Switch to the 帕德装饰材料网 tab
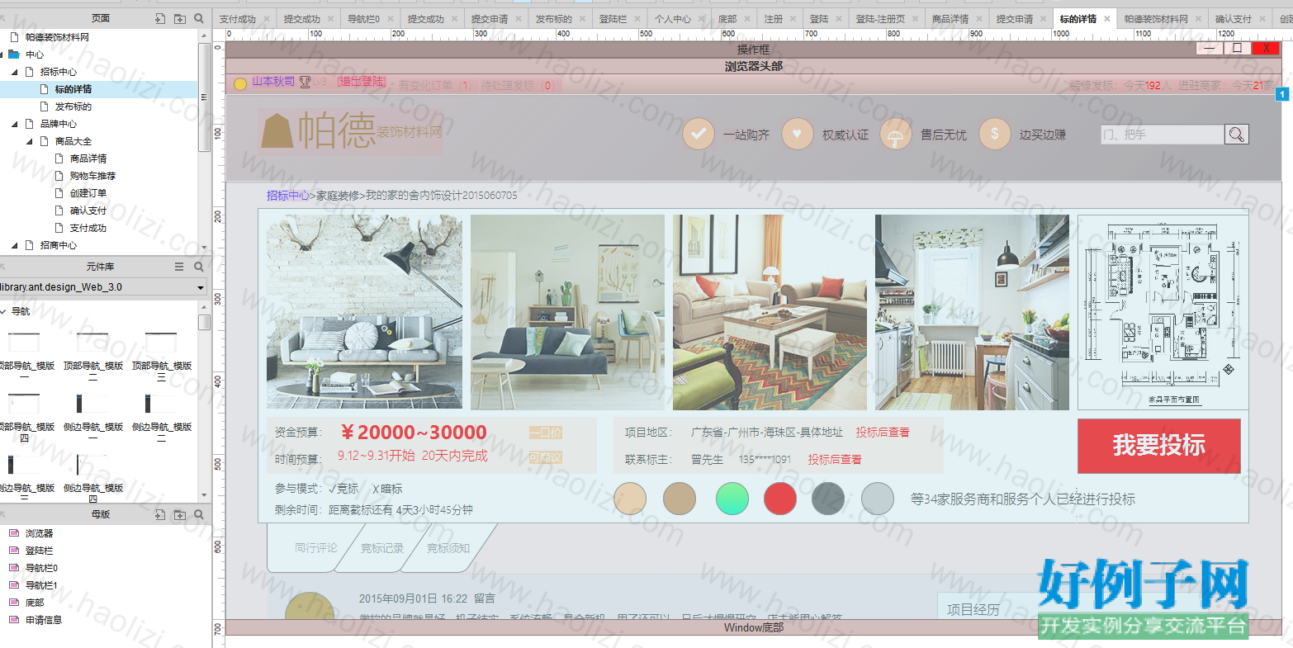Viewport: 1293px width, 648px height. pos(1156,19)
